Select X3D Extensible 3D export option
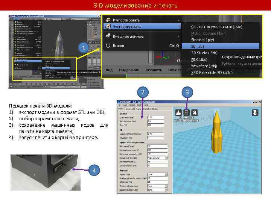 click(212, 73)
